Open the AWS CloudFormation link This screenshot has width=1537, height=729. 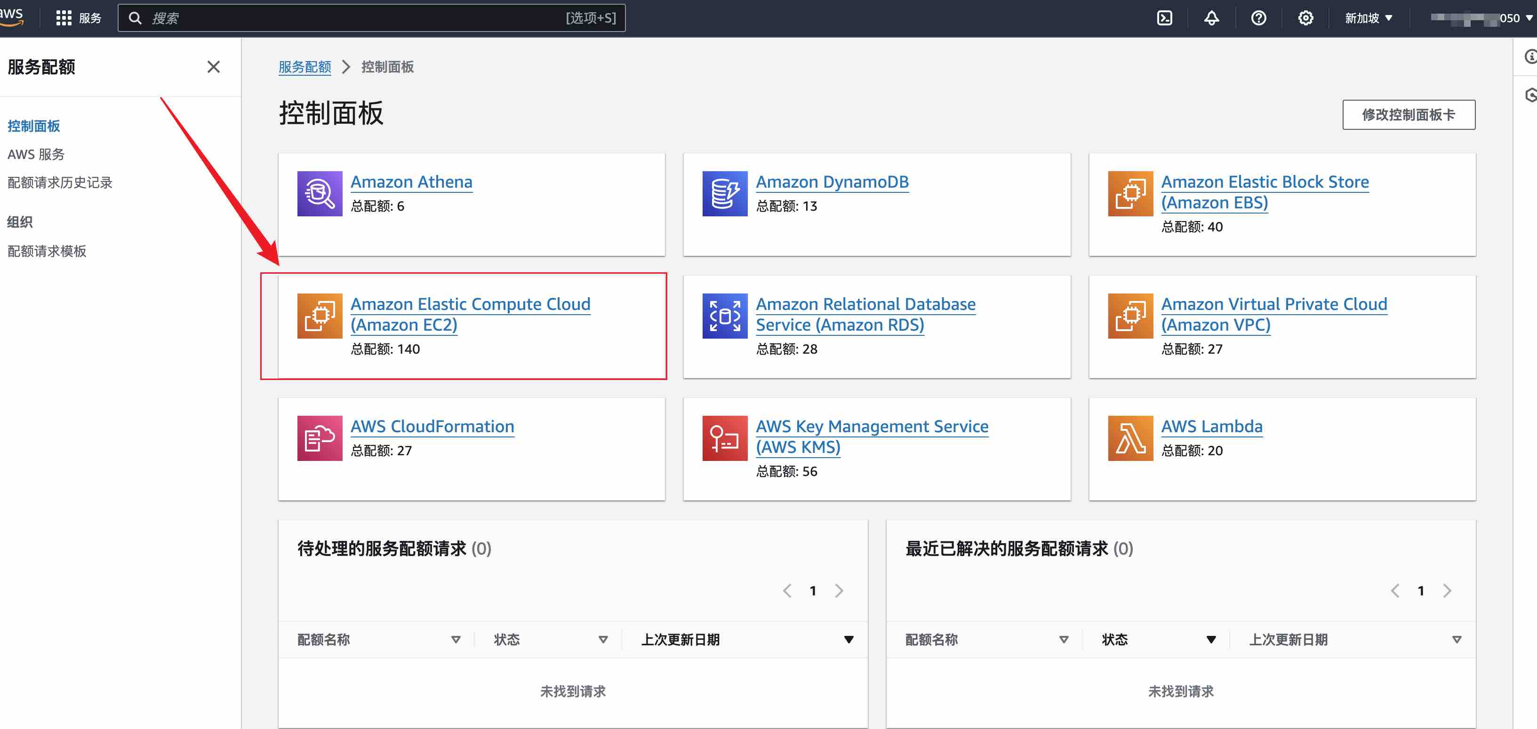tap(432, 426)
